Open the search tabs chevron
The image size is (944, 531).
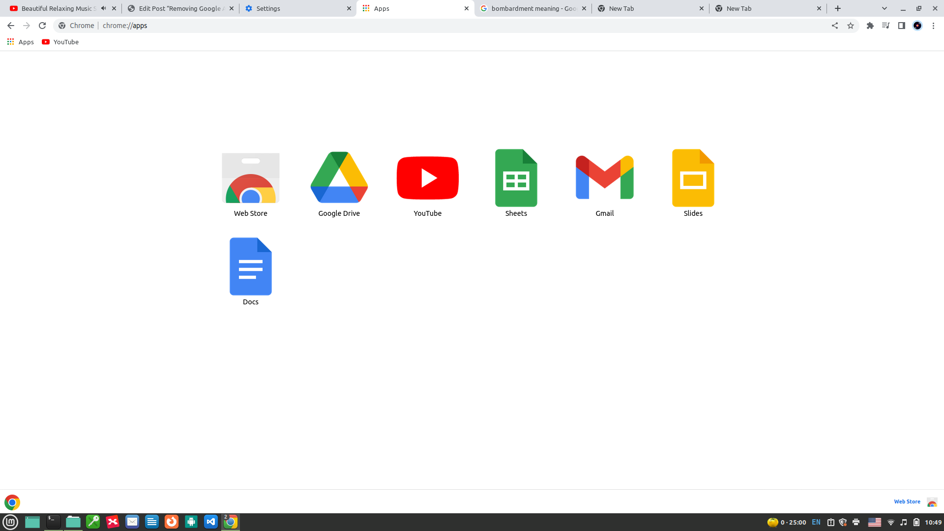pyautogui.click(x=885, y=8)
